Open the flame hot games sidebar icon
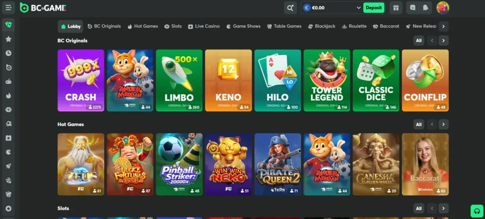 (9, 96)
